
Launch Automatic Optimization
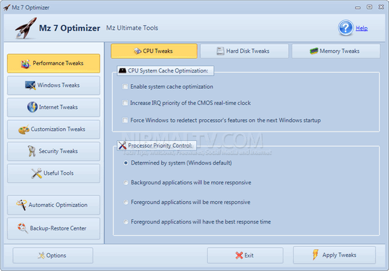[53, 205]
